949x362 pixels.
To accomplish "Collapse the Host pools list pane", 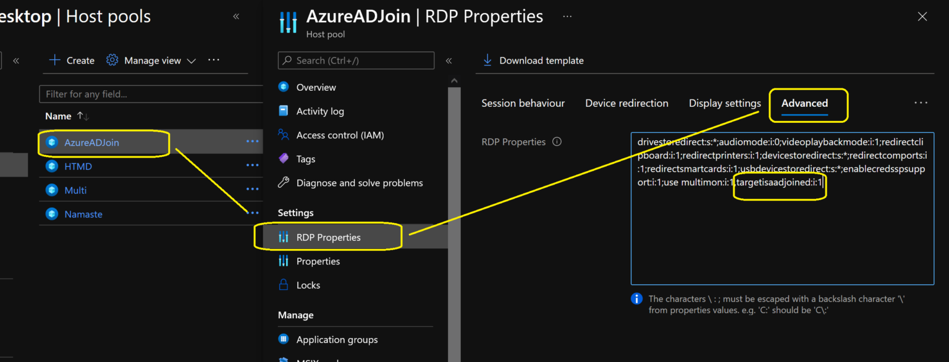I will pos(236,17).
